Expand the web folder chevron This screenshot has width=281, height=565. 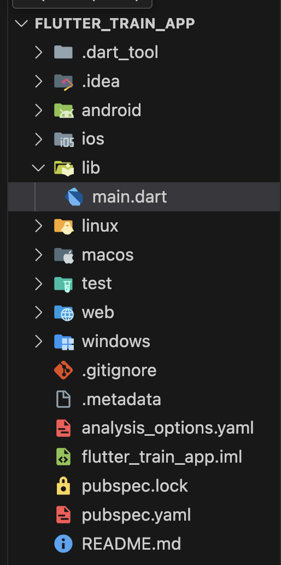(38, 313)
